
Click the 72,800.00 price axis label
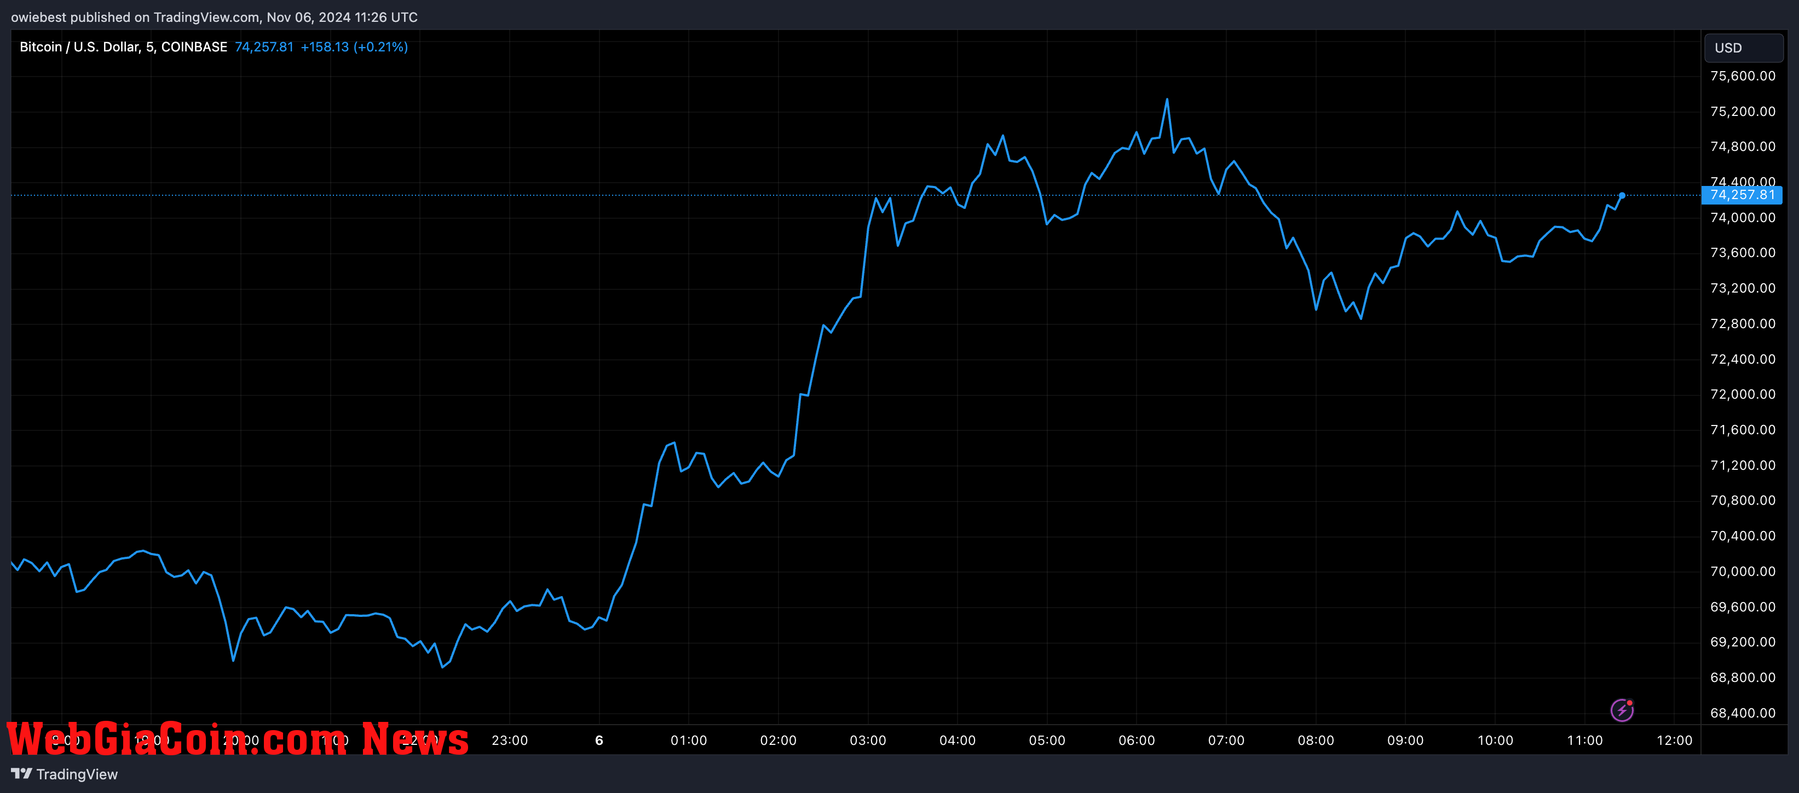coord(1743,324)
